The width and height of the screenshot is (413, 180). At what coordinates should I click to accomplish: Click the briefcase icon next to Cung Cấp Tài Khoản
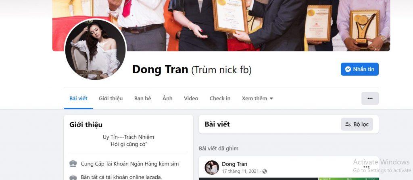coord(73,163)
